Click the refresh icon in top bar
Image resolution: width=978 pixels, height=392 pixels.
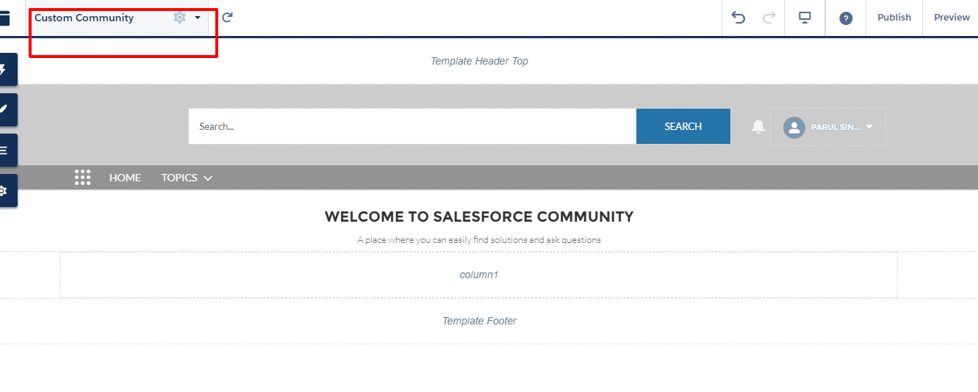tap(227, 18)
